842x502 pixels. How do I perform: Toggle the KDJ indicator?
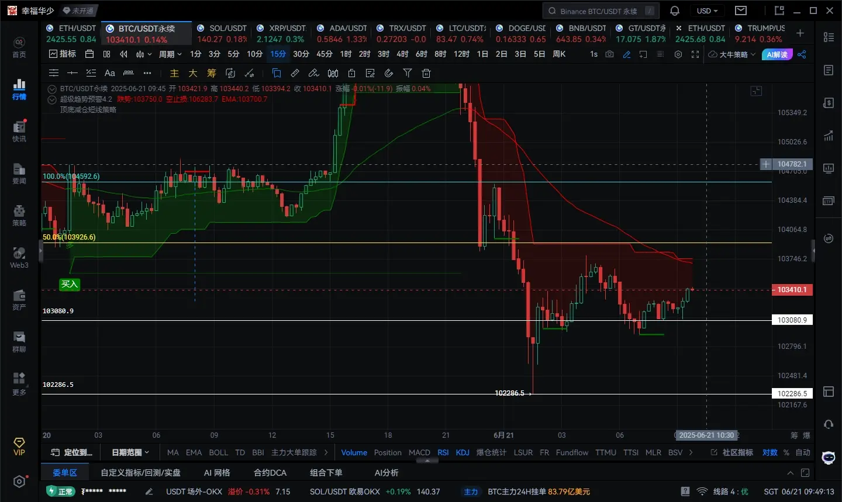tap(463, 452)
